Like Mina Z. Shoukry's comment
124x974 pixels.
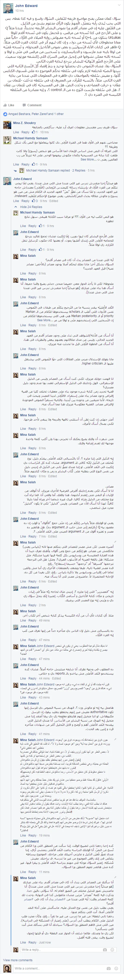16,132
